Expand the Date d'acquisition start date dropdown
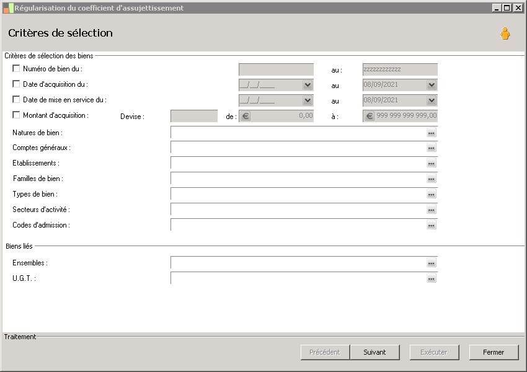 click(x=308, y=85)
